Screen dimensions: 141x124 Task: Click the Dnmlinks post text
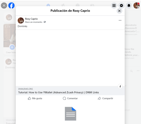[22, 26]
